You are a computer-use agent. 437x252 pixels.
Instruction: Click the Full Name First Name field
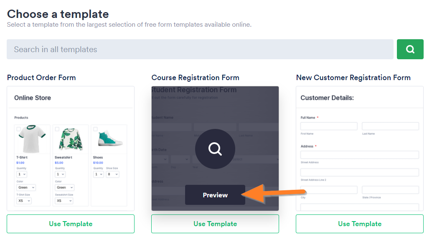(x=329, y=126)
